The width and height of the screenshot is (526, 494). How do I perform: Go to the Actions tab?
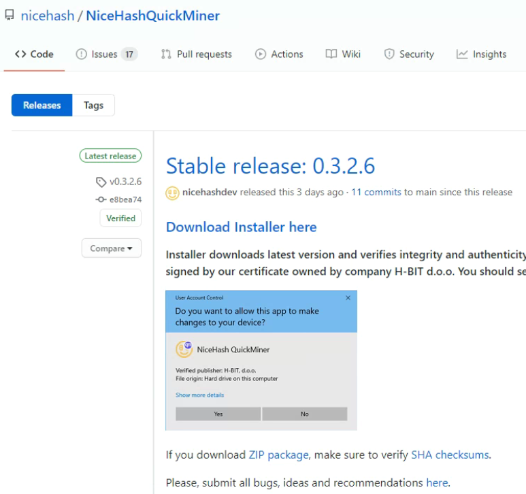pos(279,54)
